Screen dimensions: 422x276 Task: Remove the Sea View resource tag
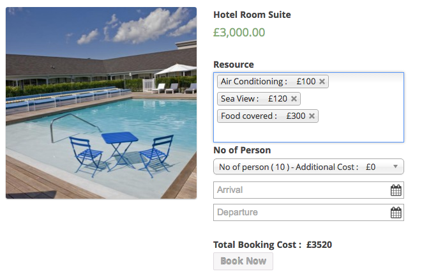pos(294,99)
